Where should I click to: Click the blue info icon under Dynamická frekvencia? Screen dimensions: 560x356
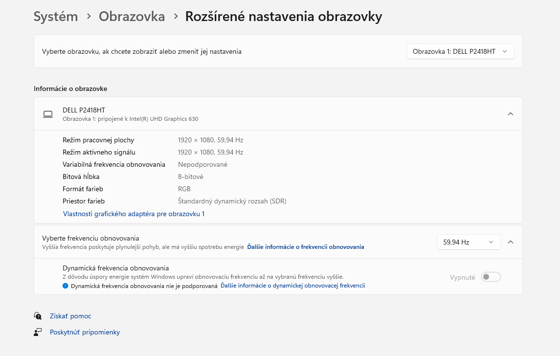coord(66,286)
